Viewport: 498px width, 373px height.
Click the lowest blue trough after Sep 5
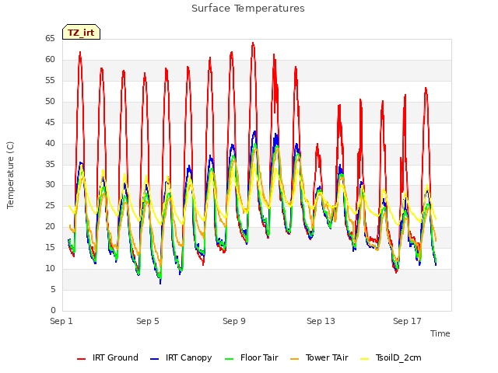[x=160, y=283]
